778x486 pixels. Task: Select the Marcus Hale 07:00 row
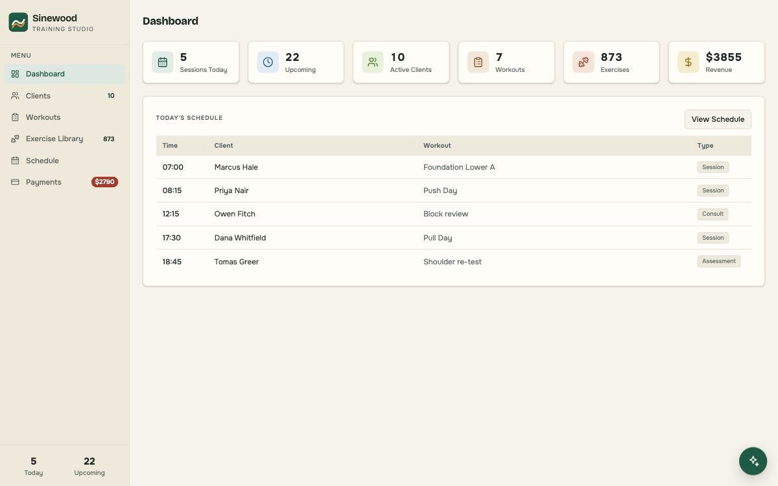[x=454, y=167]
